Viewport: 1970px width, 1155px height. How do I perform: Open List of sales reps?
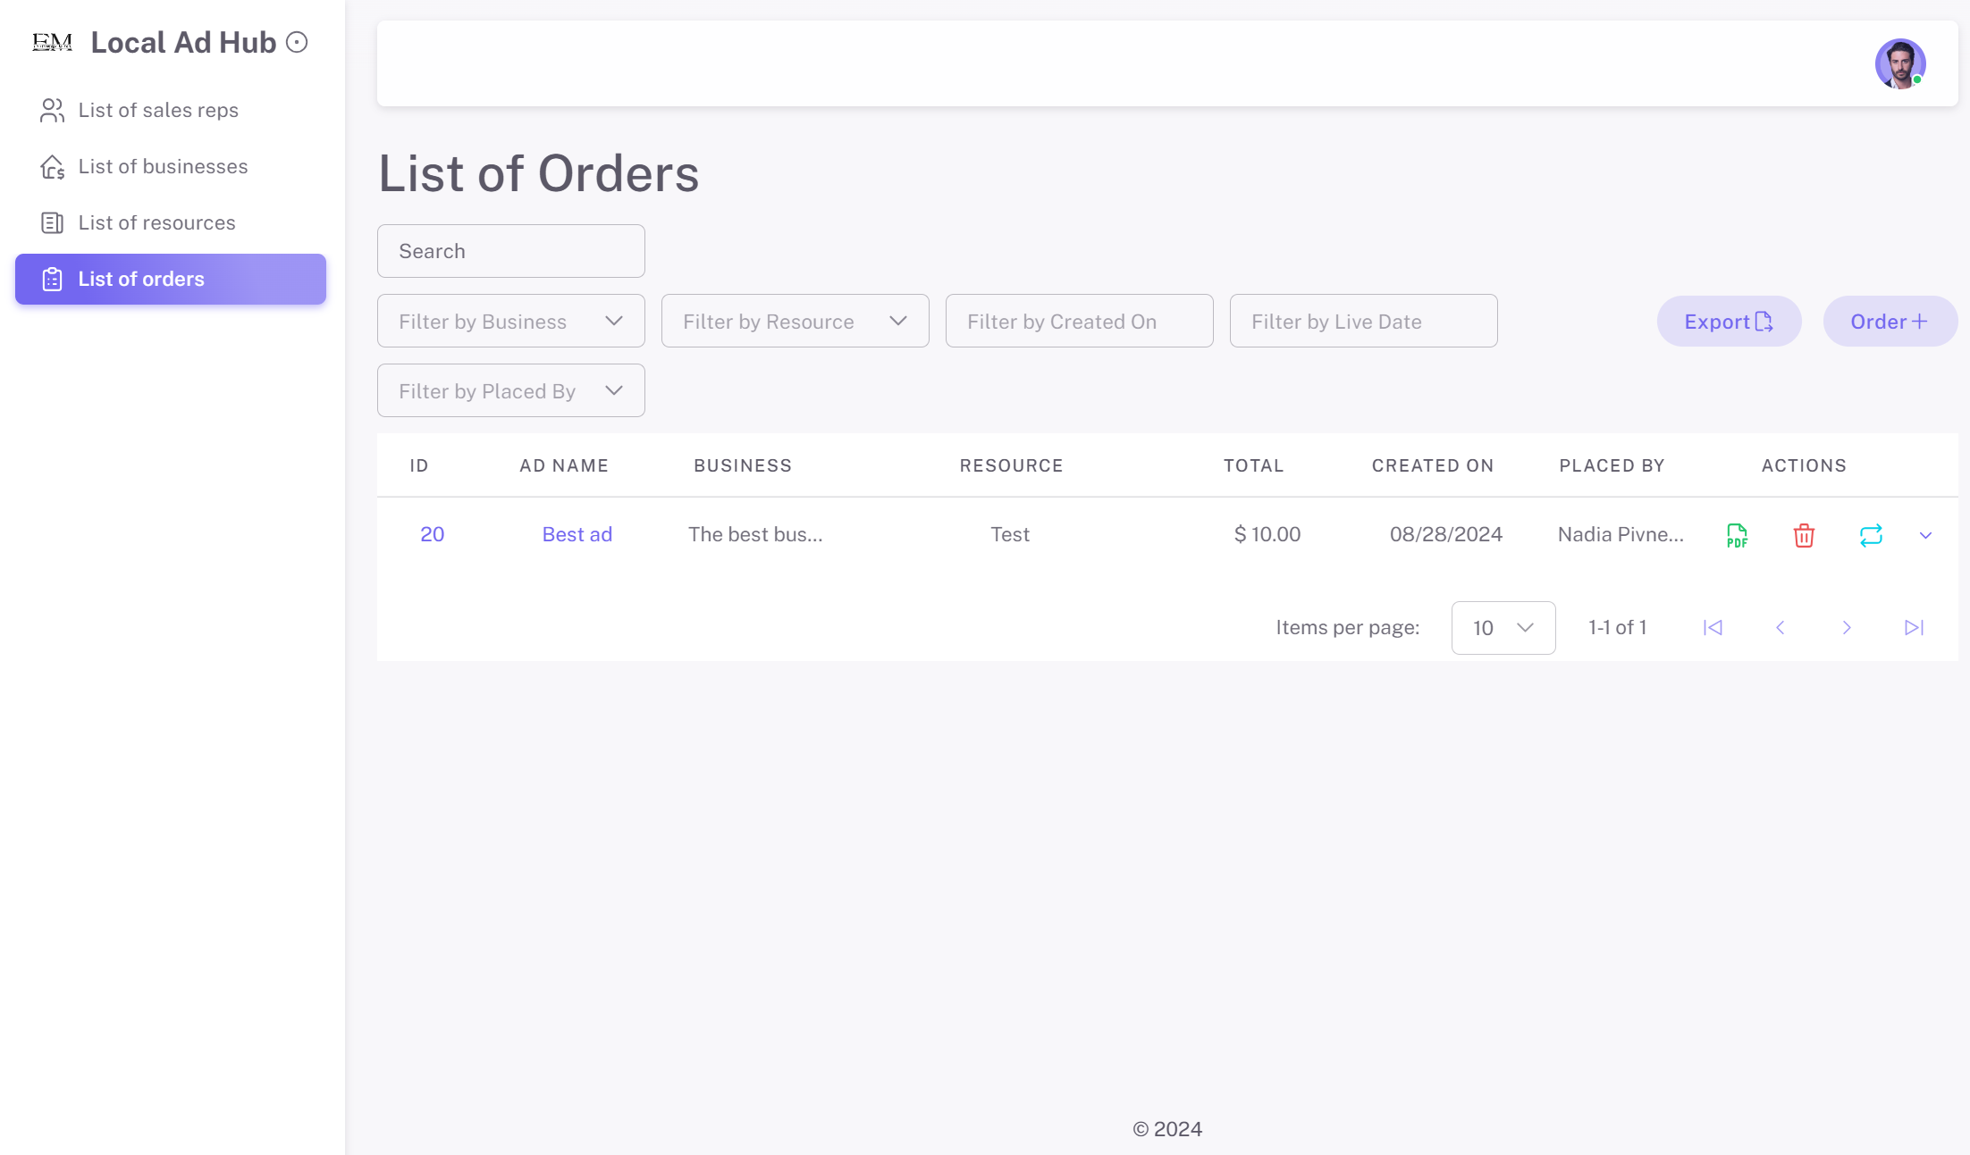coord(171,110)
